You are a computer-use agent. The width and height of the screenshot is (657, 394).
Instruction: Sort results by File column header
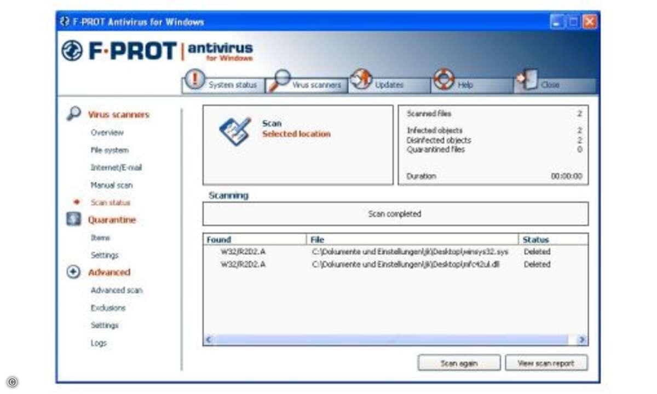(412, 239)
